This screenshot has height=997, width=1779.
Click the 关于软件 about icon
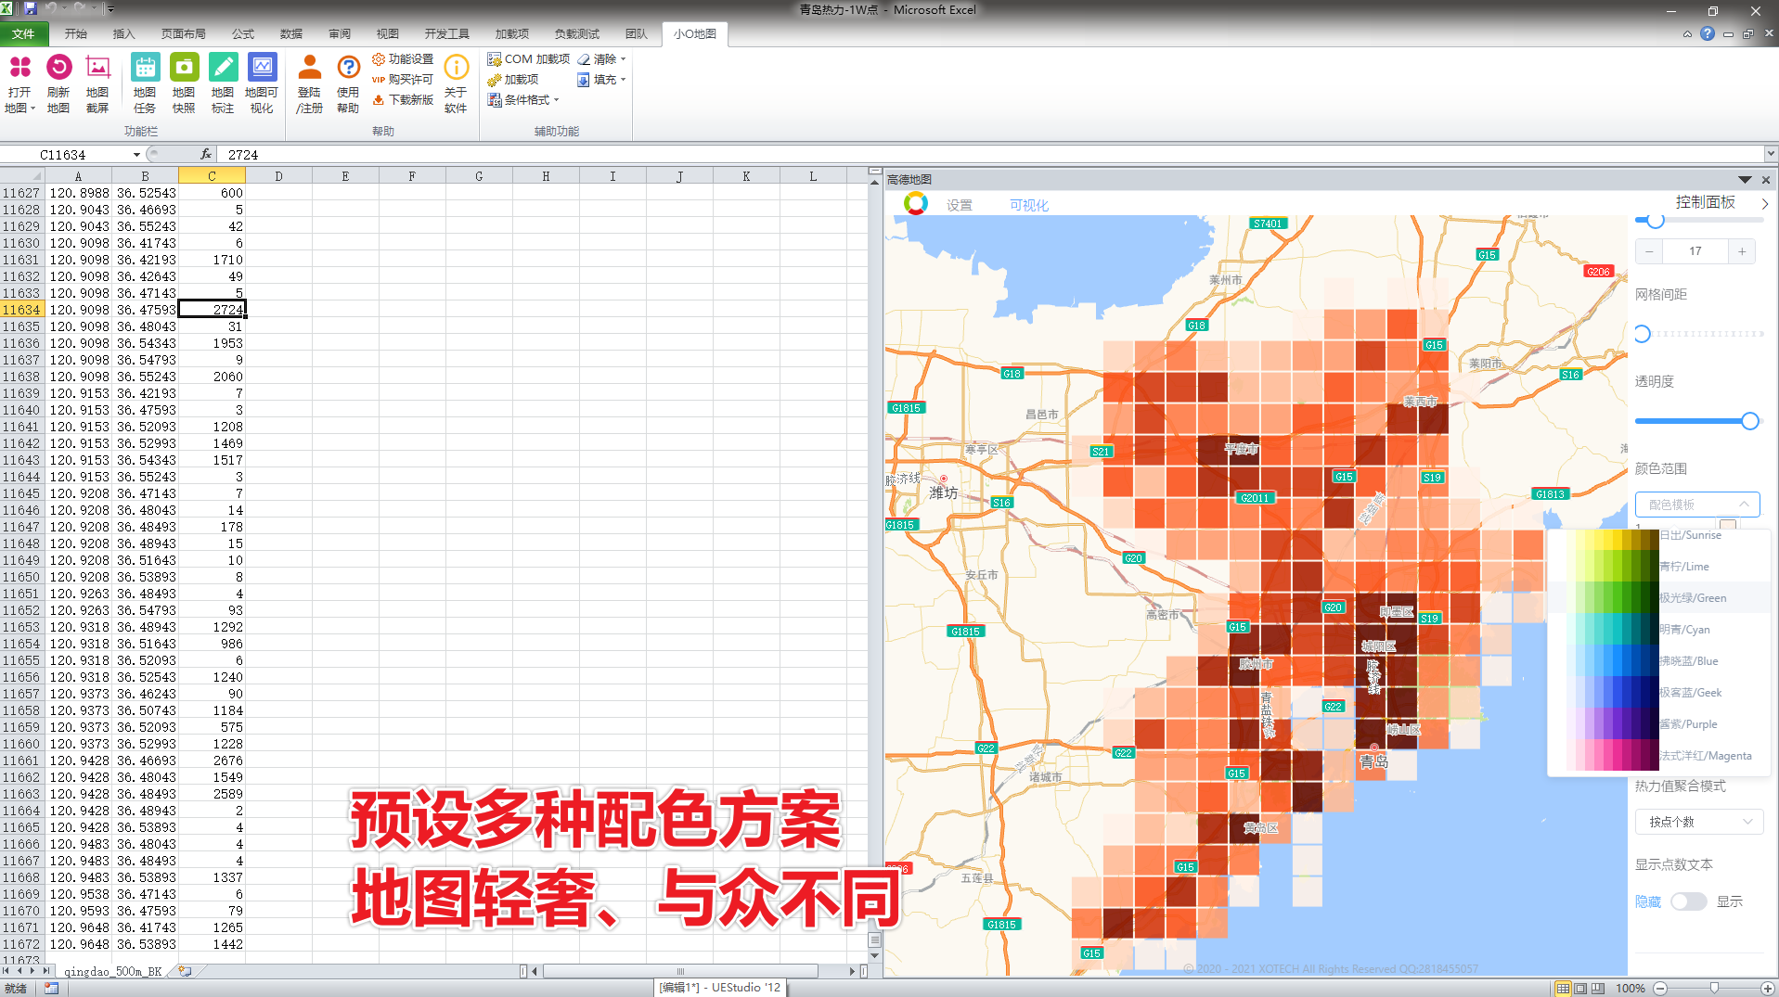click(456, 83)
